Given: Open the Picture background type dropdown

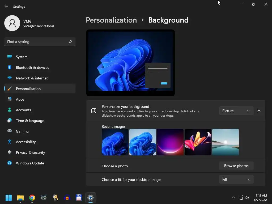Looking at the screenshot, I should (236, 111).
